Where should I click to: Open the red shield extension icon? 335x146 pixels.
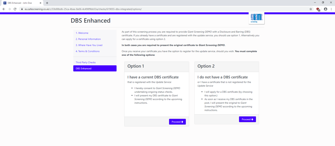click(x=318, y=9)
